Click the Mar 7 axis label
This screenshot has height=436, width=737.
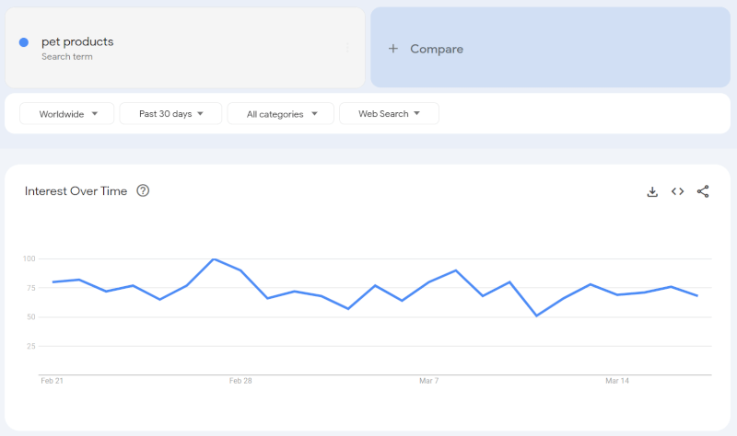pos(428,381)
